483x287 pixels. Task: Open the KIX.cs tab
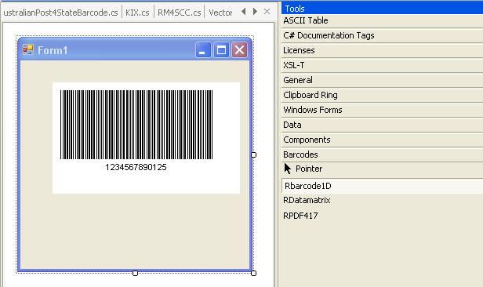(137, 13)
